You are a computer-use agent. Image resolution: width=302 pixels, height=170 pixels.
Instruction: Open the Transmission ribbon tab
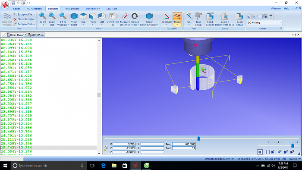pyautogui.click(x=93, y=9)
